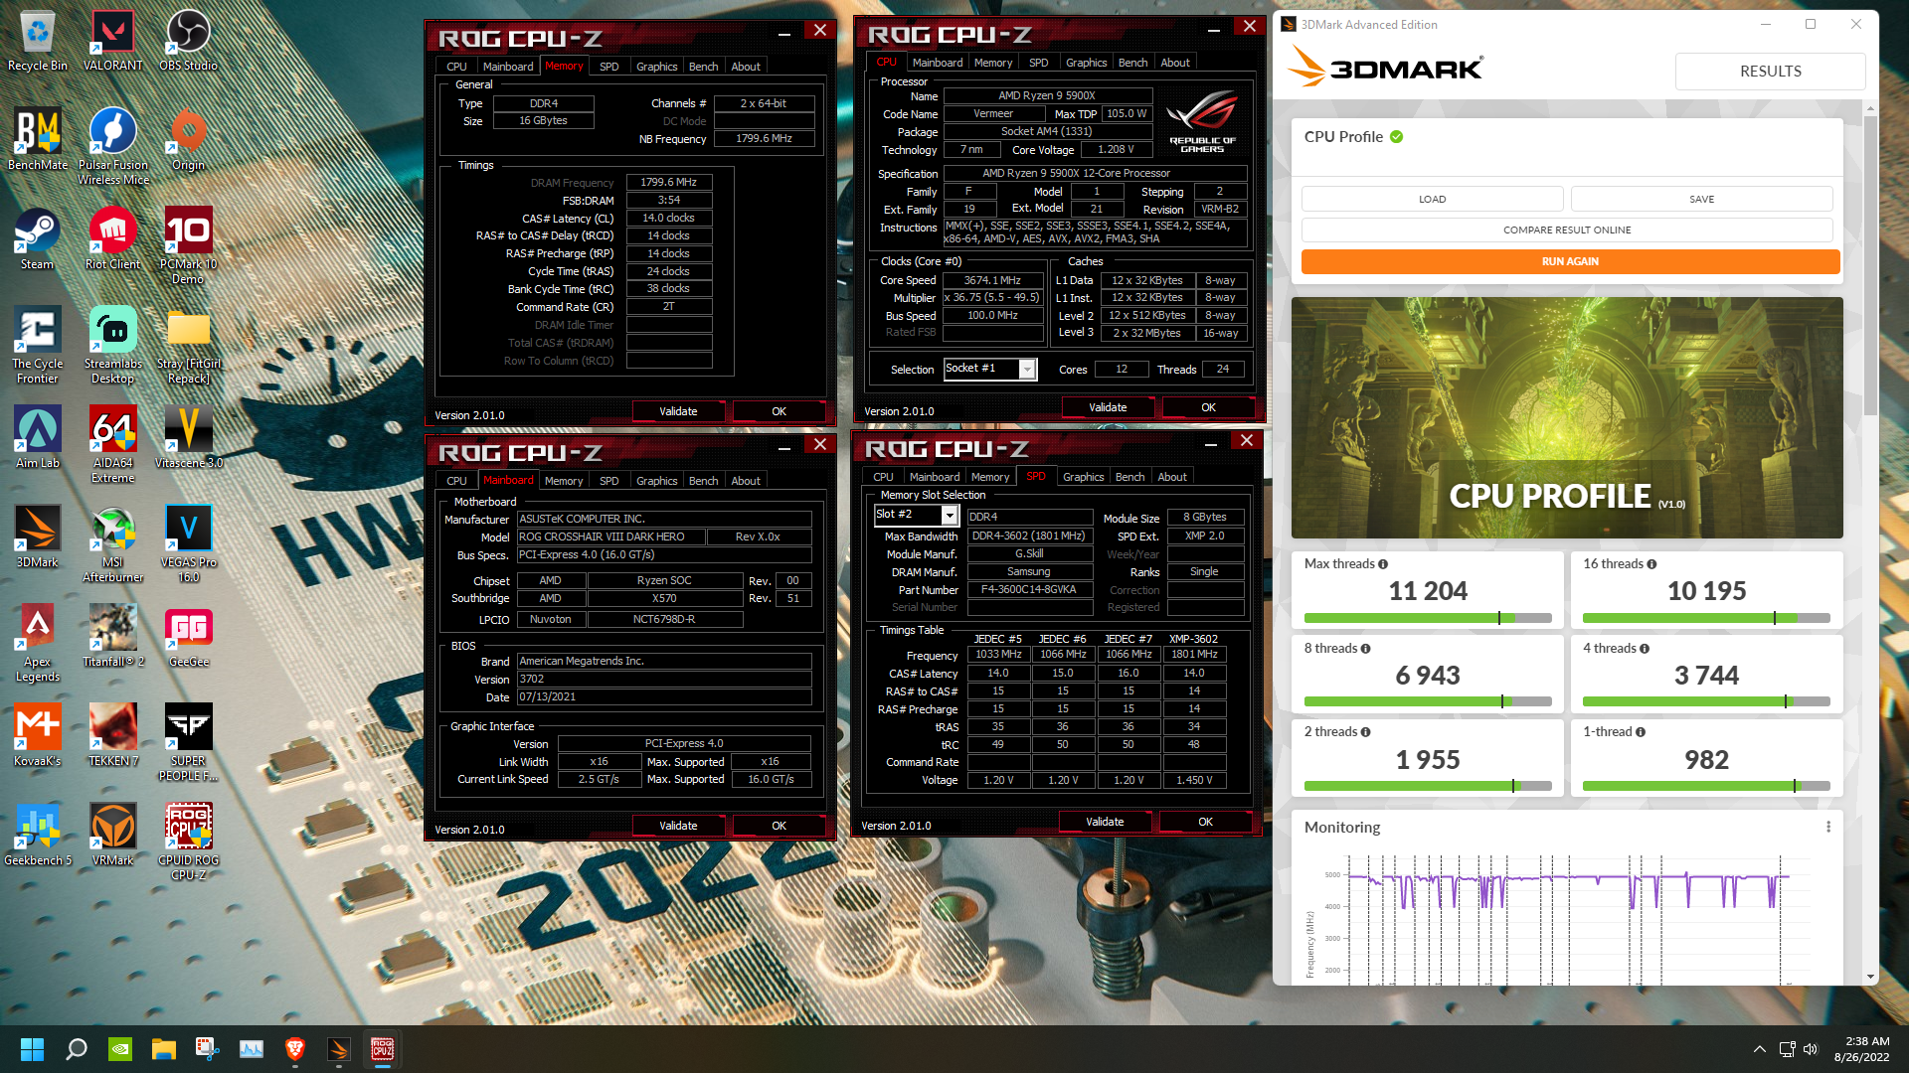1909x1073 pixels.
Task: Open taskbar Search
Action: click(x=77, y=1049)
